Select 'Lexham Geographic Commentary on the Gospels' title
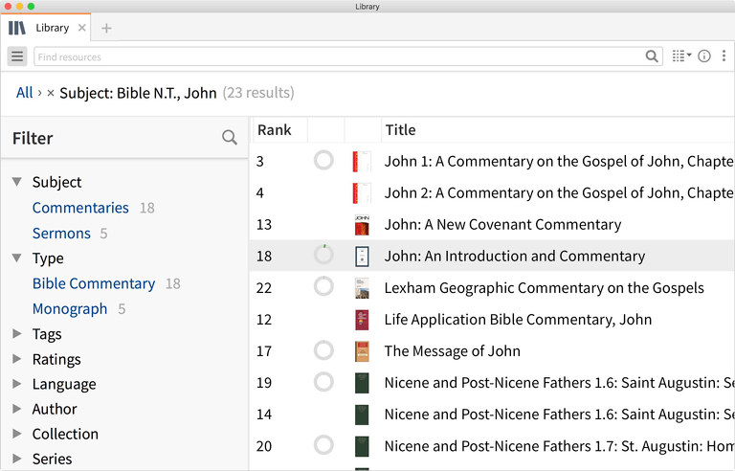Viewport: 735px width, 471px height. pos(545,288)
